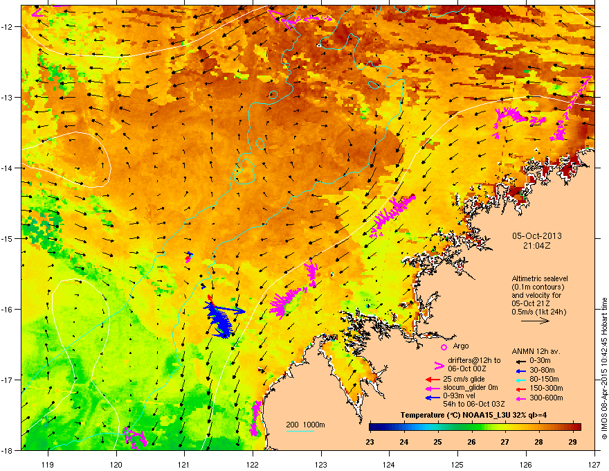Screen dimensions: 609x471
Task: Click the longitude axis label 125
Action: click(x=457, y=464)
